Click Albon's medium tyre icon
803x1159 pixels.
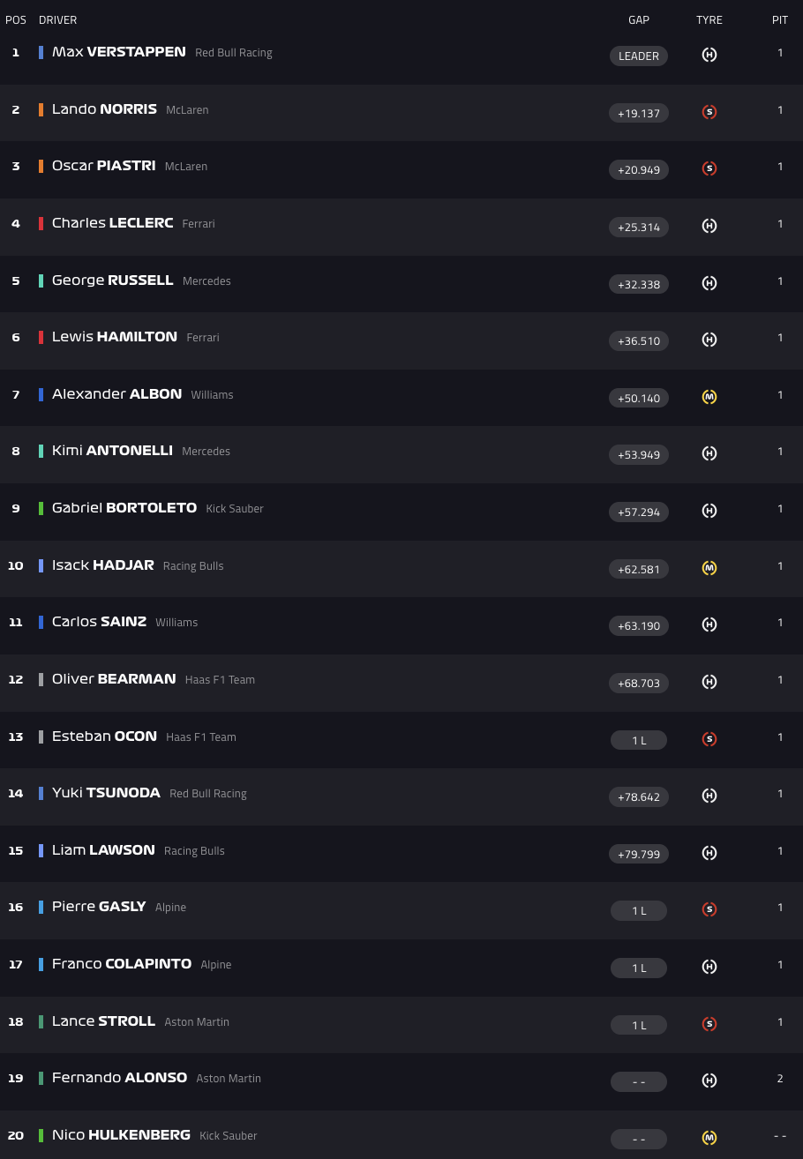tap(709, 397)
